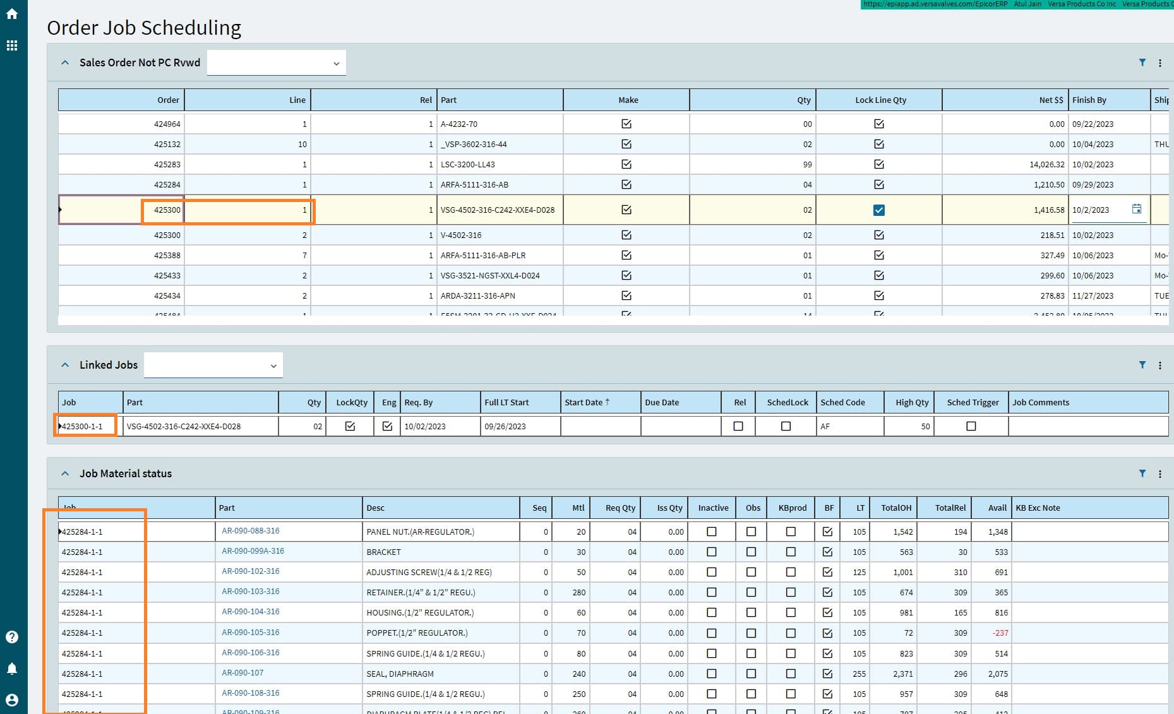Image resolution: width=1174 pixels, height=714 pixels.
Task: Collapse the Job Material status panel
Action: click(x=65, y=473)
